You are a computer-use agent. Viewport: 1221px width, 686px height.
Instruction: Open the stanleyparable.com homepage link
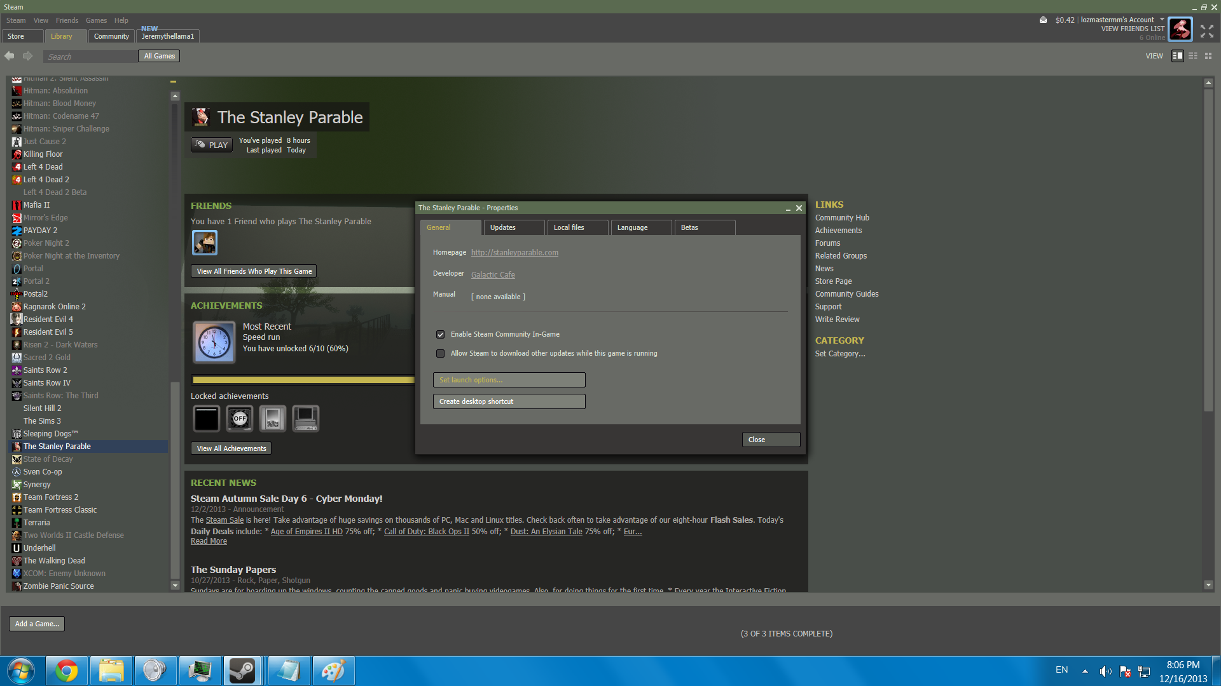(514, 253)
